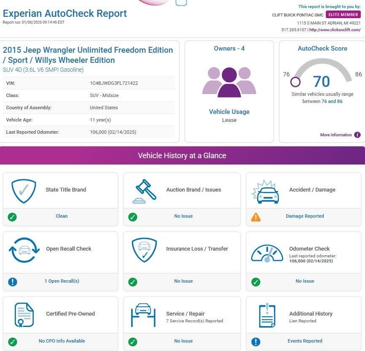Viewport: 365px width, 351px height.
Task: Click the Owners people group icon
Action: [x=229, y=82]
